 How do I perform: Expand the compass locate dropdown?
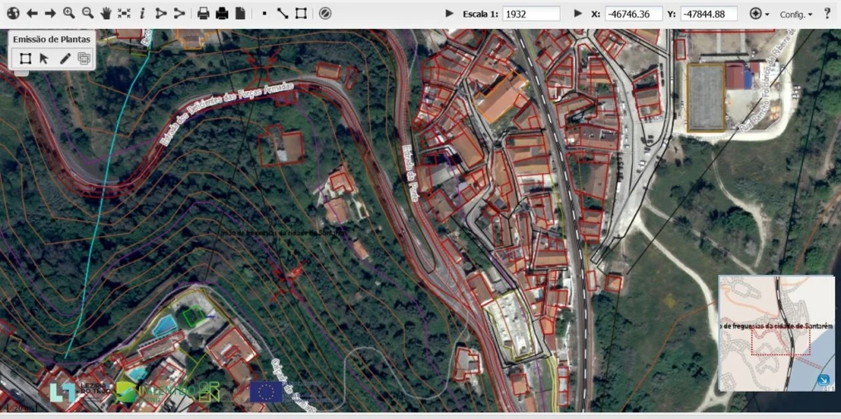(x=759, y=14)
